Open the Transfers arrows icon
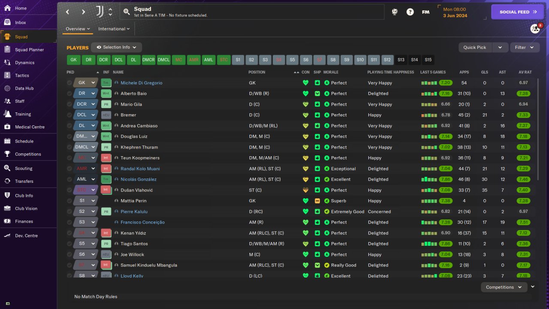549x309 pixels. [7, 181]
